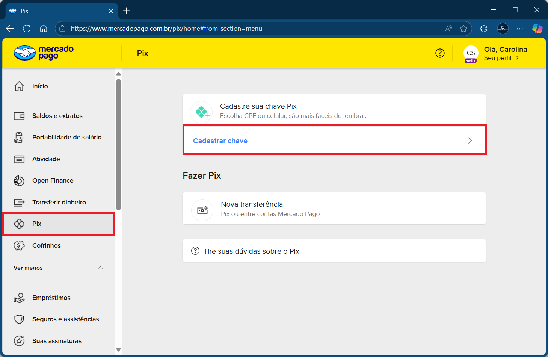Select the Open Finance sidebar icon
This screenshot has width=548, height=357.
pyautogui.click(x=19, y=181)
